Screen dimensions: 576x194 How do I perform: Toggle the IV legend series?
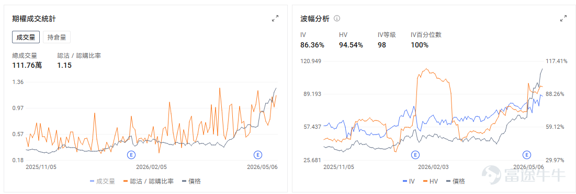tap(409, 181)
